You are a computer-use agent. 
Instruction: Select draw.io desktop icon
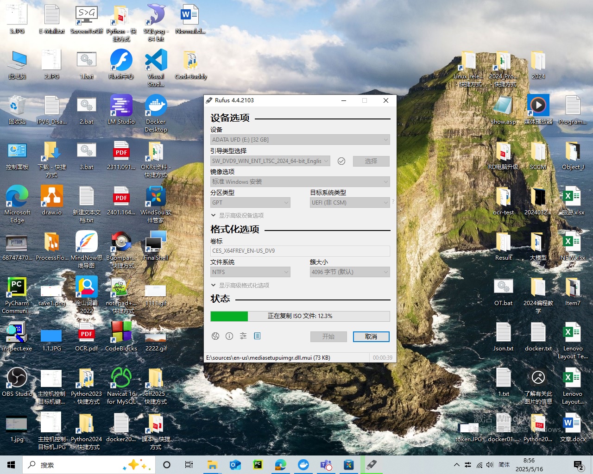point(52,201)
